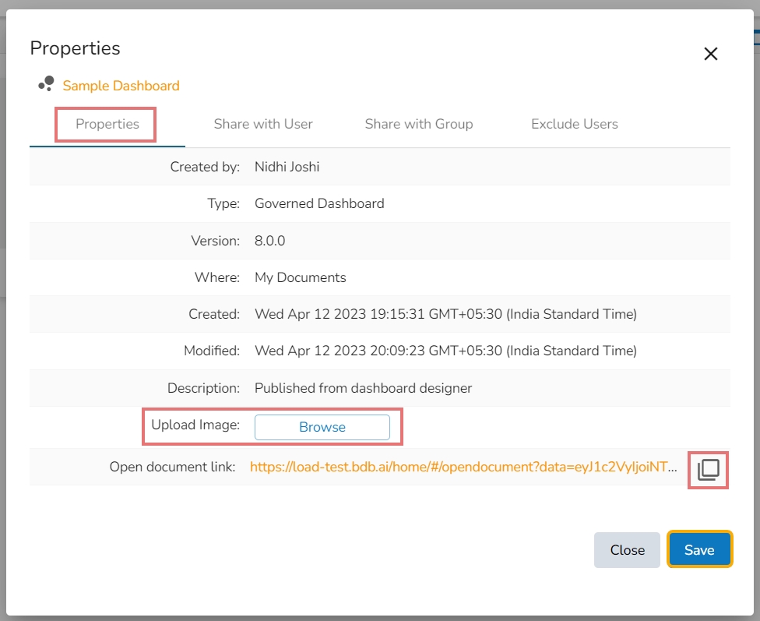The image size is (760, 621).
Task: Select the Sample Dashboard title
Action: point(121,86)
